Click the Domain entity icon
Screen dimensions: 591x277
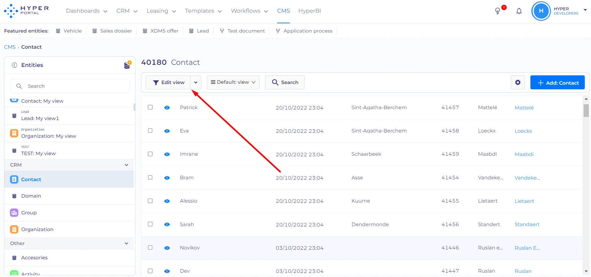(14, 196)
